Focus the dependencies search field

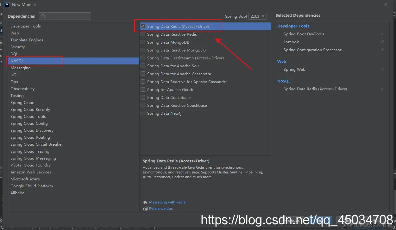(65, 16)
